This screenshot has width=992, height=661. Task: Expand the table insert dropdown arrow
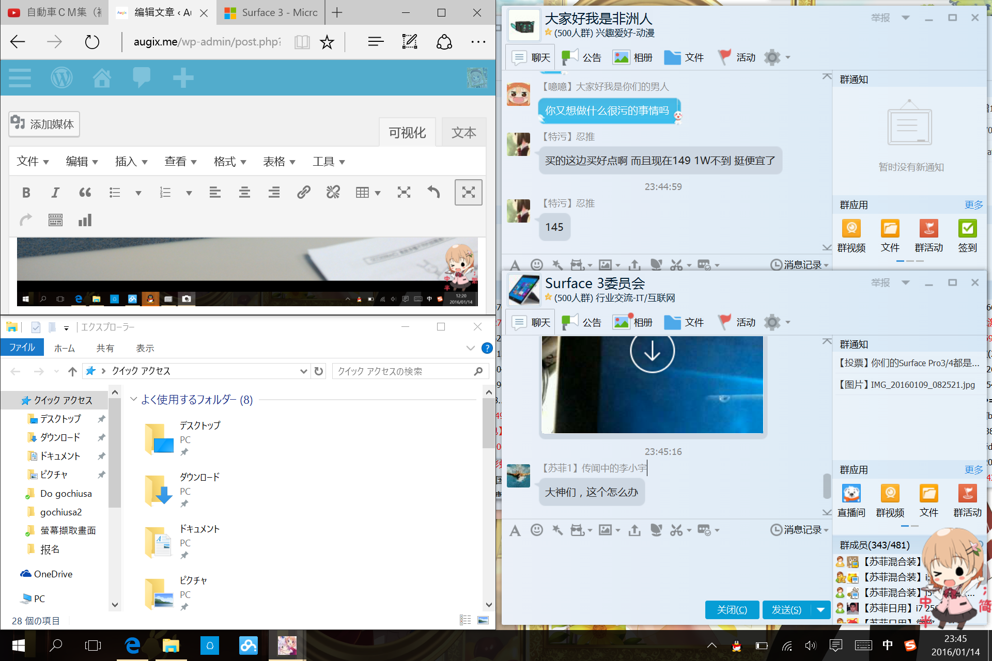[378, 193]
